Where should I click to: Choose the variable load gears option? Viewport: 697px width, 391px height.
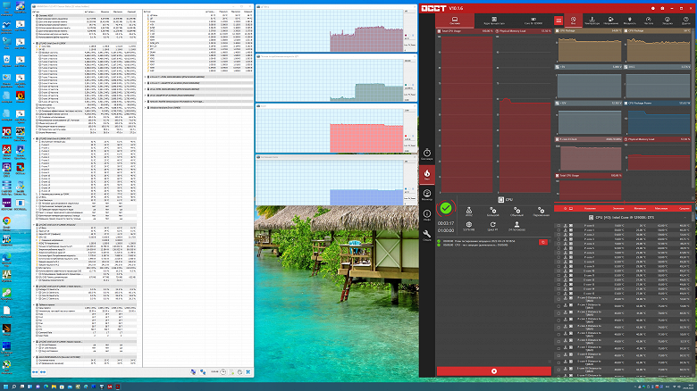coord(541,212)
